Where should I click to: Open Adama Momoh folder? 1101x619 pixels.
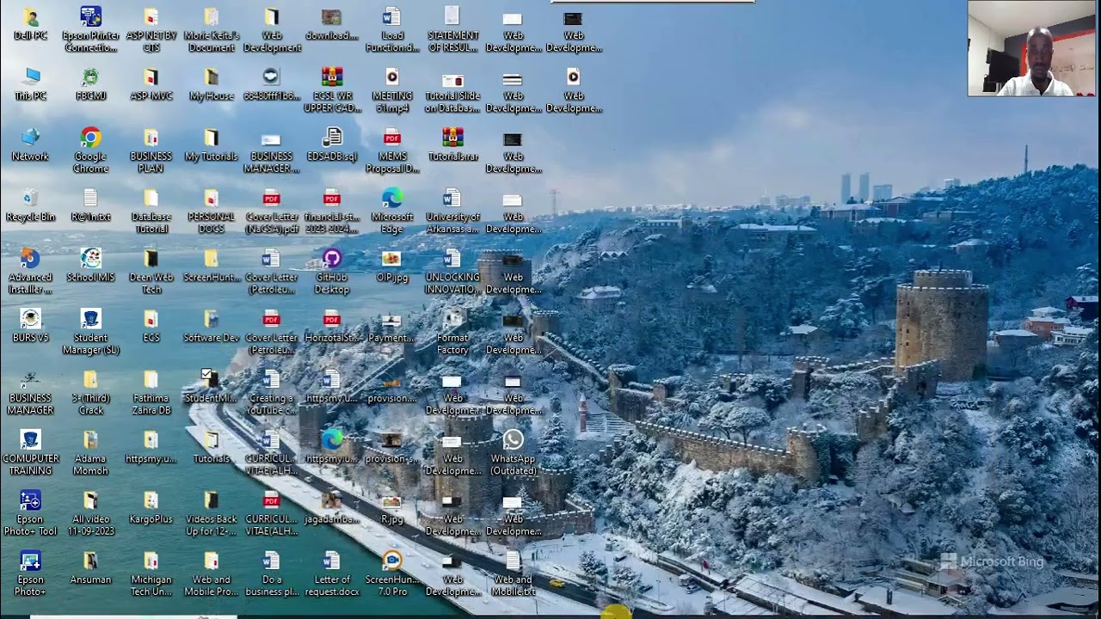pos(90,453)
